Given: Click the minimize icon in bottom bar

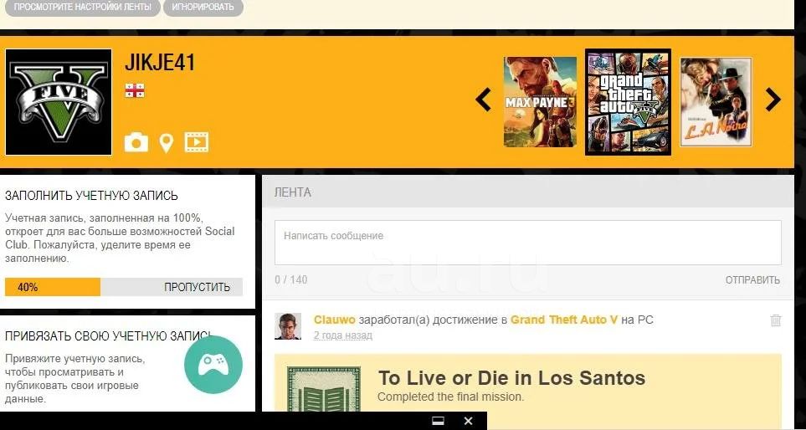Looking at the screenshot, I should pyautogui.click(x=439, y=421).
